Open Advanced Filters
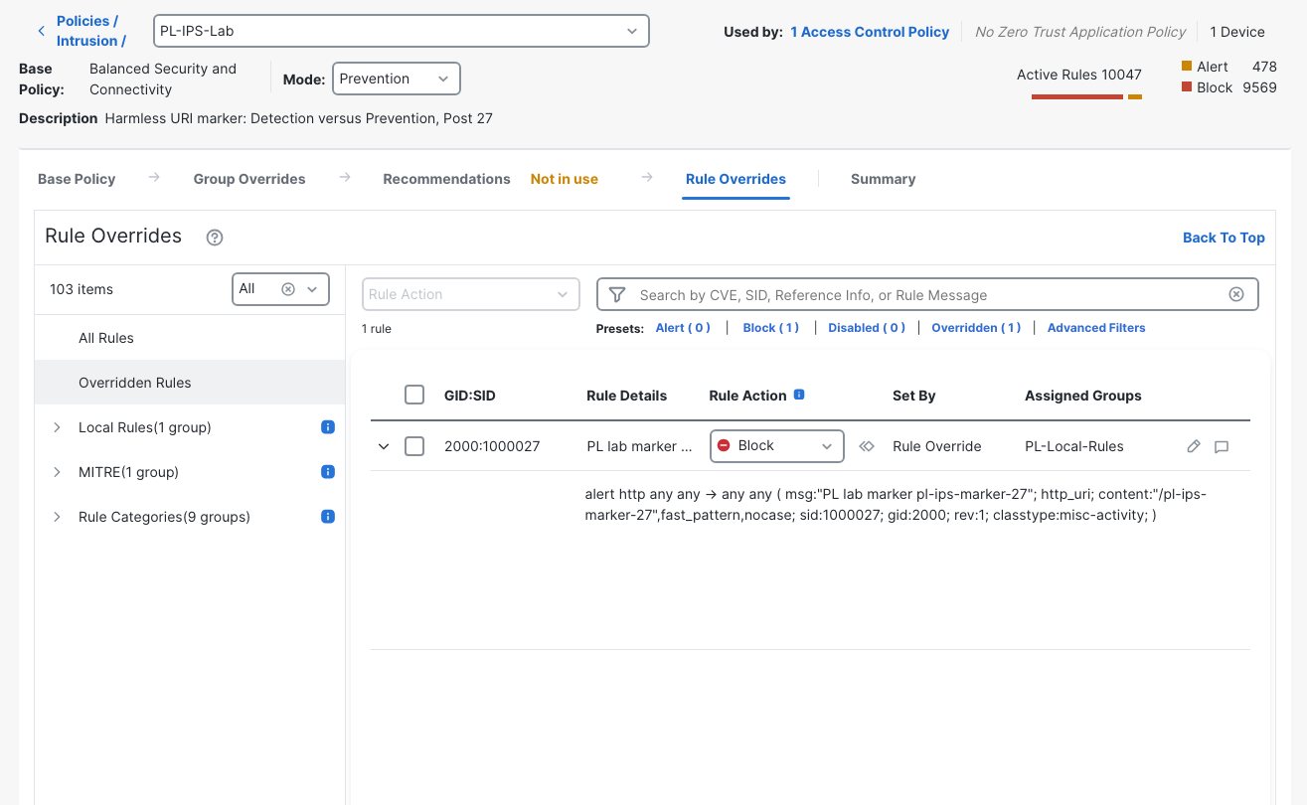The height and width of the screenshot is (805, 1307). point(1096,328)
